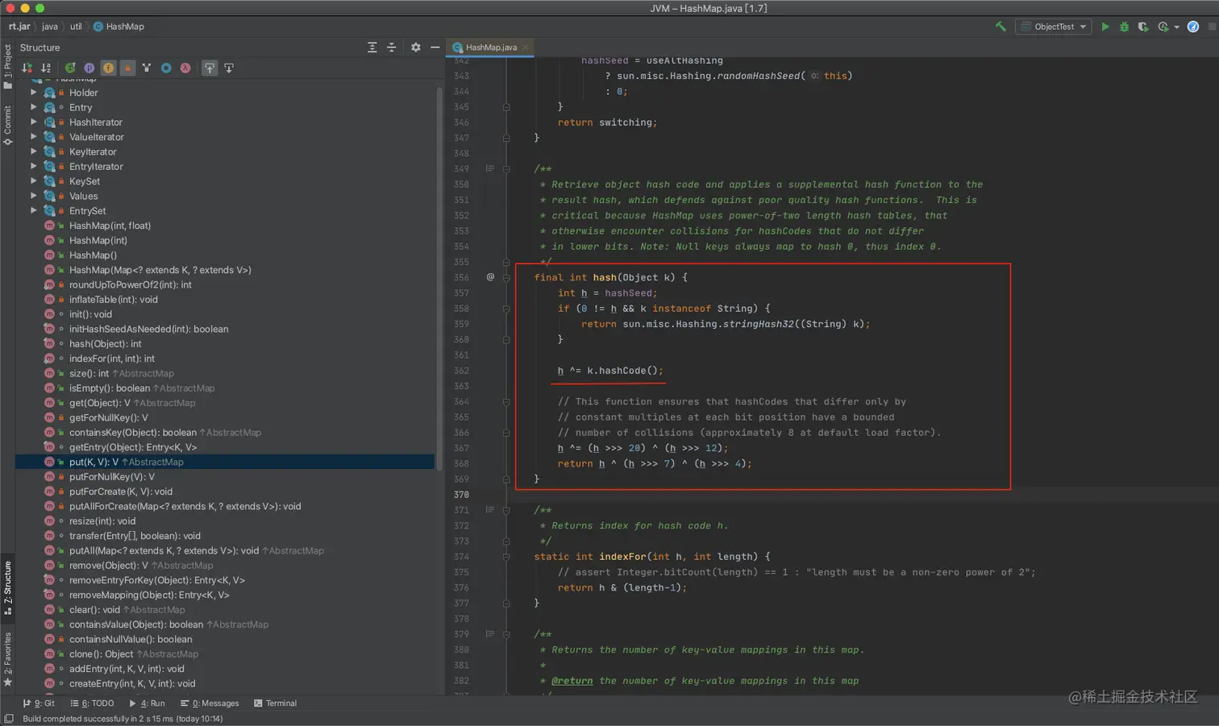Viewport: 1219px width, 726px height.
Task: Select put(K, V): V row in Structure
Action: pyautogui.click(x=225, y=462)
